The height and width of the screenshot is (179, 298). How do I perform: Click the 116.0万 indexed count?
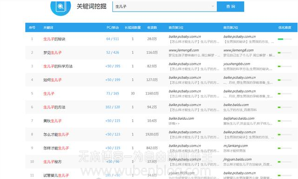152,52
